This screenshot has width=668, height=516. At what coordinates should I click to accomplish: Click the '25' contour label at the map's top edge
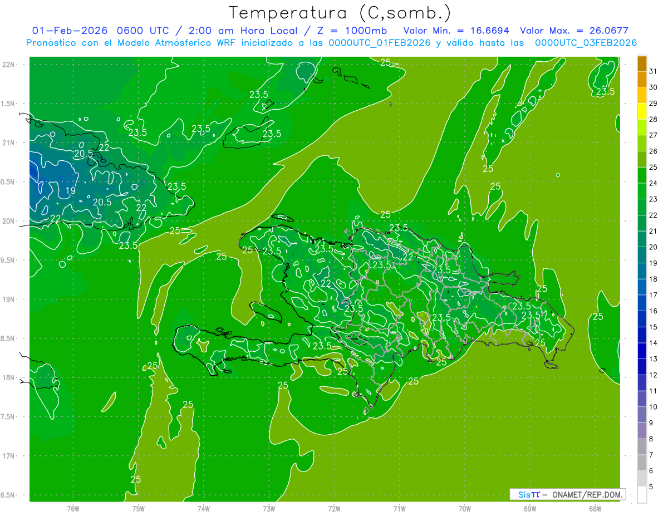click(385, 62)
